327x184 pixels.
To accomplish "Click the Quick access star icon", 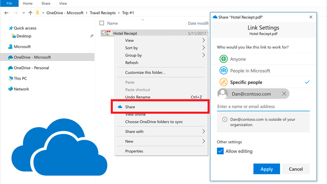I will pos(11,28).
